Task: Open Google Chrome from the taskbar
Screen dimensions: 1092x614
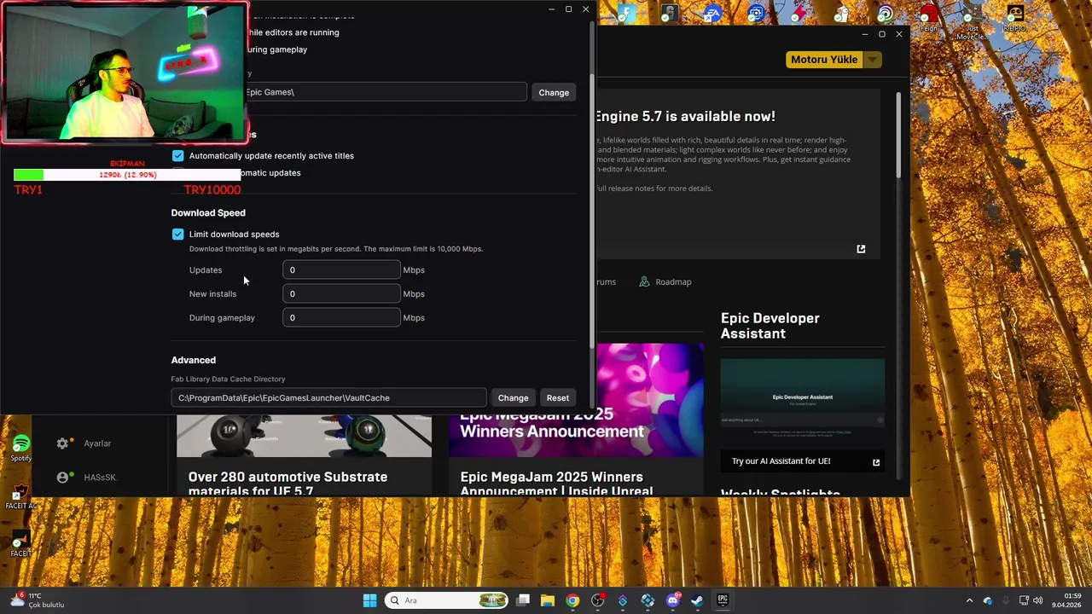Action: tap(572, 600)
